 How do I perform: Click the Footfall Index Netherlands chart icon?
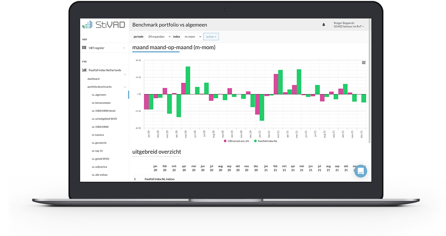coord(84,70)
